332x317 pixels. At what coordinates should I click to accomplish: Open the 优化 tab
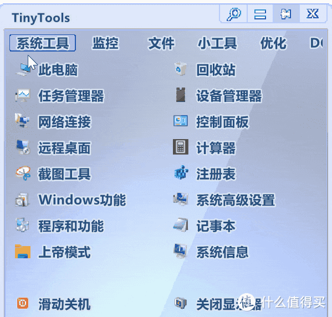click(x=273, y=43)
